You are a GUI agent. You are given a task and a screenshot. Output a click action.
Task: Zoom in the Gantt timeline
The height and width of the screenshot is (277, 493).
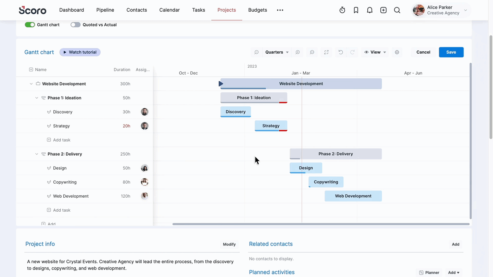[x=298, y=52]
